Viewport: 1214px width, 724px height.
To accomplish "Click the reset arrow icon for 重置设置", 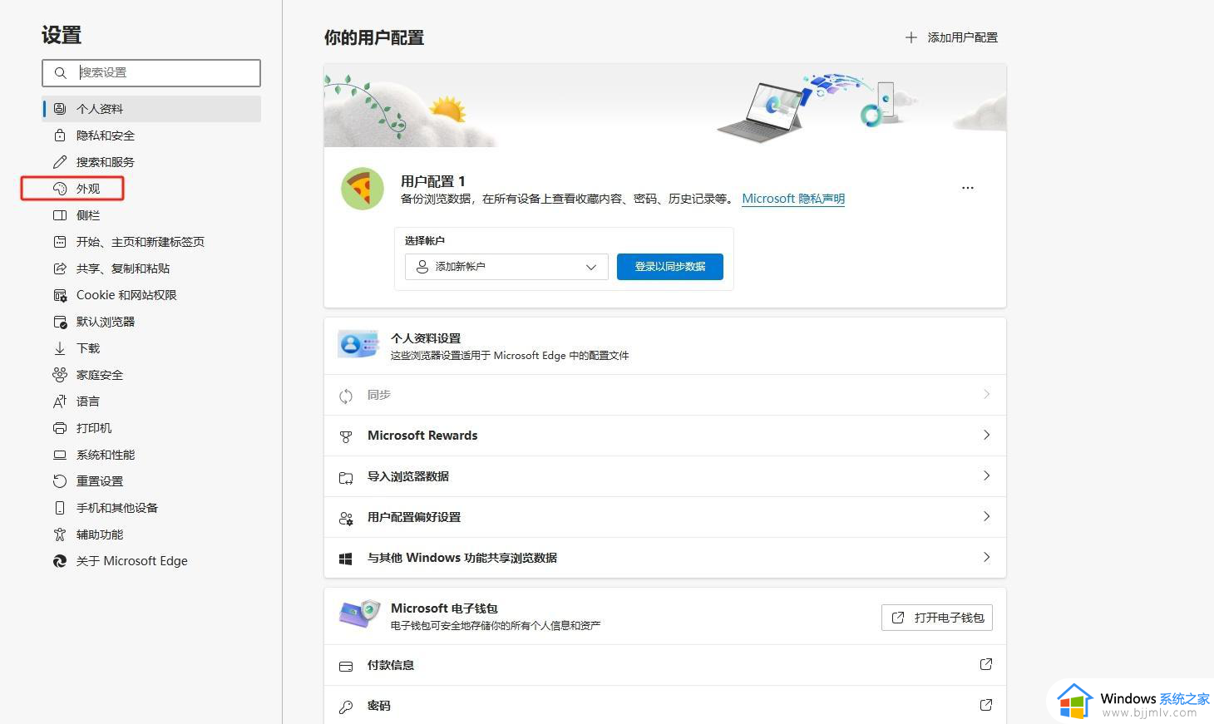I will [60, 481].
